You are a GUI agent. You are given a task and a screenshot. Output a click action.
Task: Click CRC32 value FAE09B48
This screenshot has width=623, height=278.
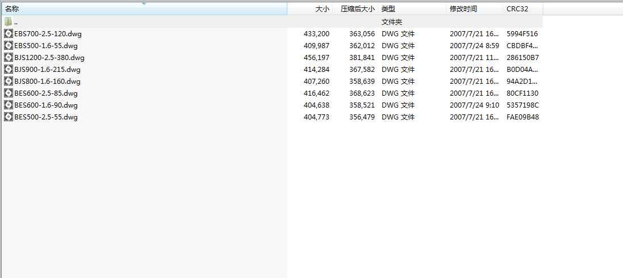(x=522, y=117)
